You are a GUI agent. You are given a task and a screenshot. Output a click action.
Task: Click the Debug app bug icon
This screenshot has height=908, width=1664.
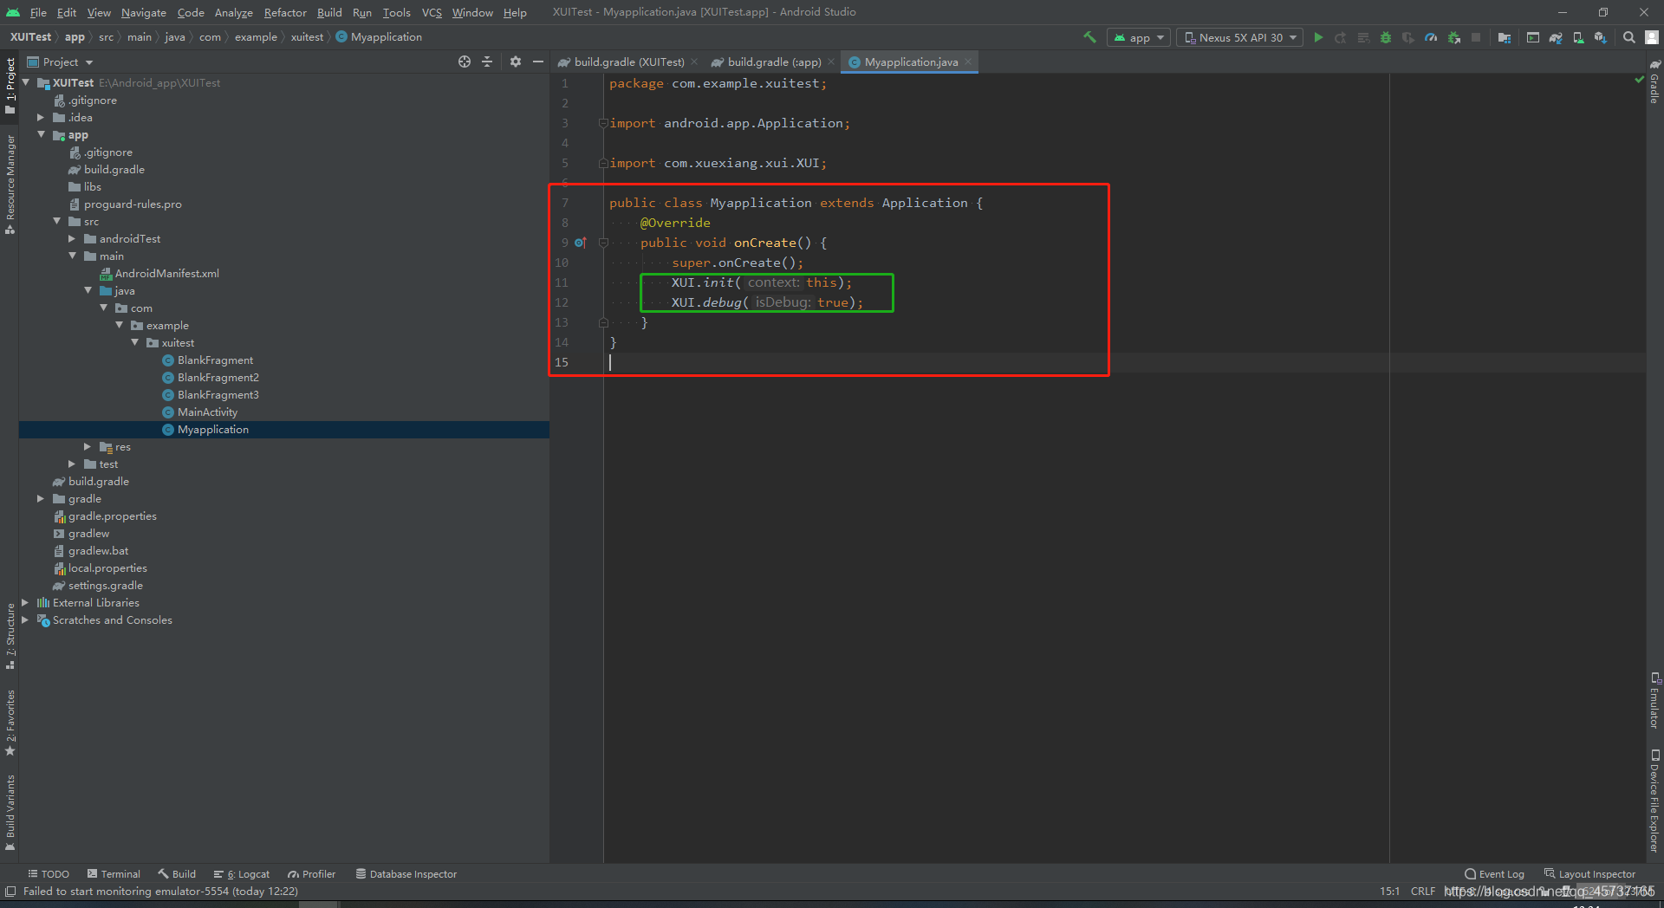click(1386, 37)
